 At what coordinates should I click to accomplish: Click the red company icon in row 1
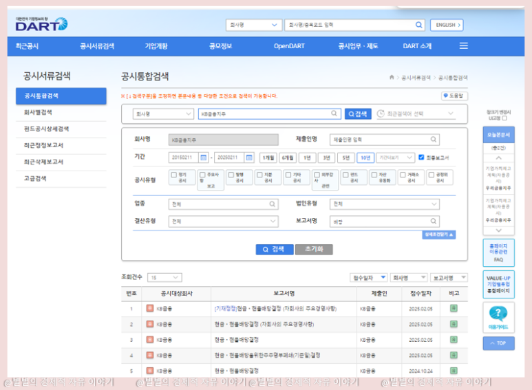[150, 308]
